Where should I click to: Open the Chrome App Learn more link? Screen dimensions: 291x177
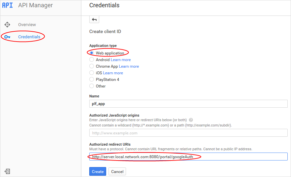click(129, 66)
